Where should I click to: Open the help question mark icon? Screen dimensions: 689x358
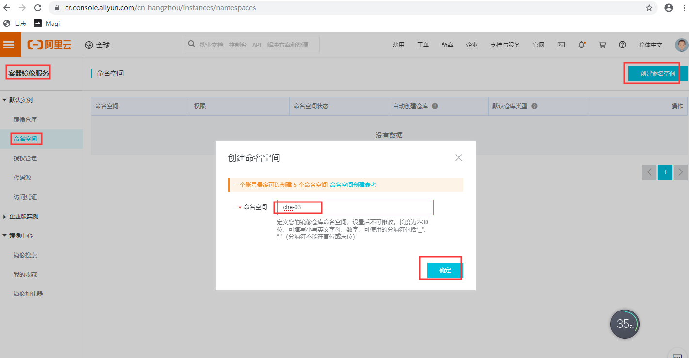coord(622,44)
